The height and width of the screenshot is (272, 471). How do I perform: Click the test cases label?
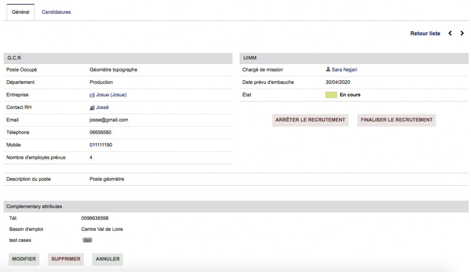(x=20, y=240)
